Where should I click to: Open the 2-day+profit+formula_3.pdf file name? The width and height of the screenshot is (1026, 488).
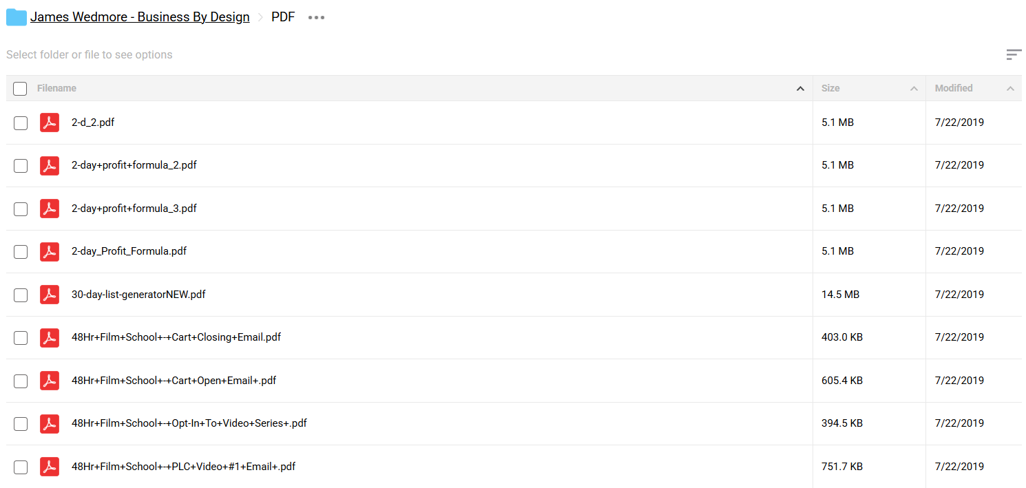point(134,209)
